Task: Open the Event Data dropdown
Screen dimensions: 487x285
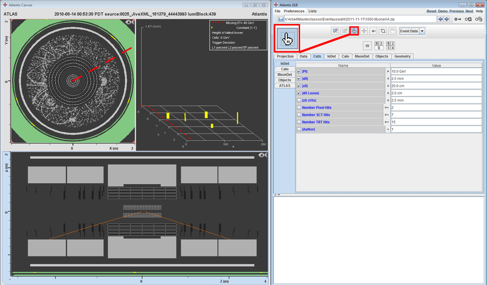Action: pyautogui.click(x=422, y=31)
